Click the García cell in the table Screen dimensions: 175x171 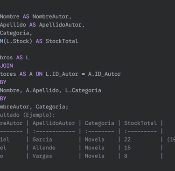point(42,140)
